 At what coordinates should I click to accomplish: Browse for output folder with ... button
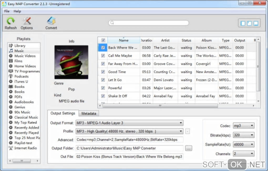tap(189, 148)
